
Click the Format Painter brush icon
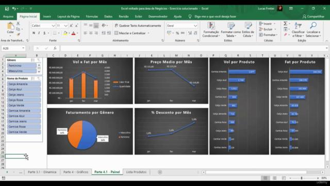[18, 35]
